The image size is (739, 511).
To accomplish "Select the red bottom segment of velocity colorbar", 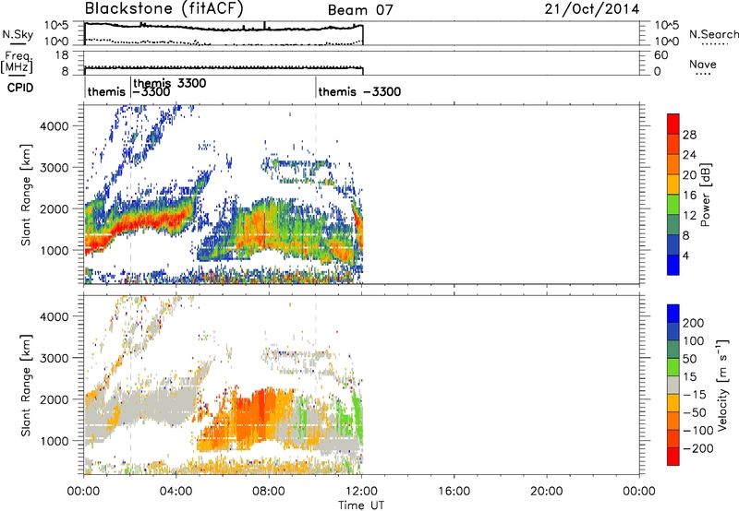I will click(x=673, y=457).
